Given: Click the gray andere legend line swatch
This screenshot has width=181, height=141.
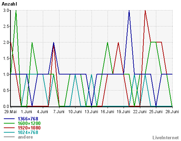Looking at the screenshot, I should point(9,137).
